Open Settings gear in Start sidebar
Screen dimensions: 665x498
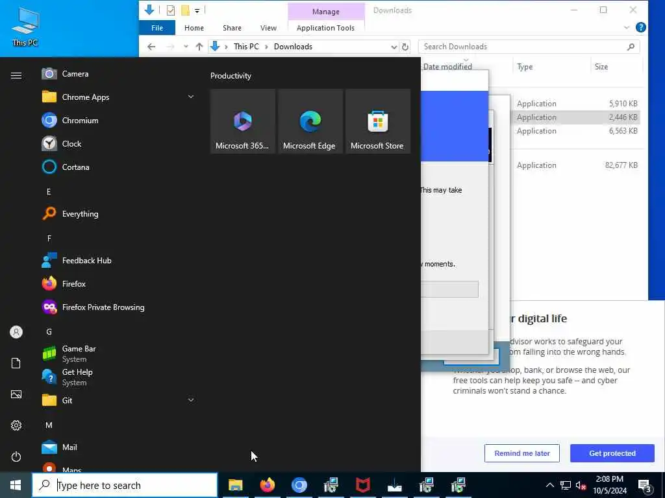coord(16,425)
